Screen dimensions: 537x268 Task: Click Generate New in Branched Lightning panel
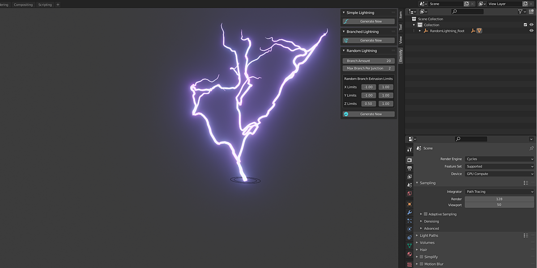tap(368, 40)
